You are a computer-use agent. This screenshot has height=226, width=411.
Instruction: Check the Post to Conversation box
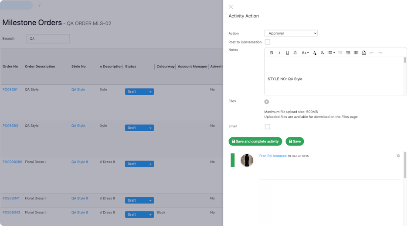(x=268, y=42)
